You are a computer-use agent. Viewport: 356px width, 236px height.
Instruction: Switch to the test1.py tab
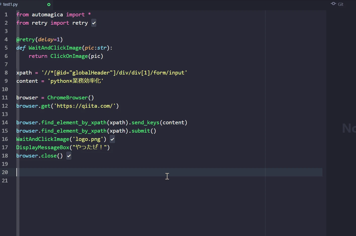[10, 4]
